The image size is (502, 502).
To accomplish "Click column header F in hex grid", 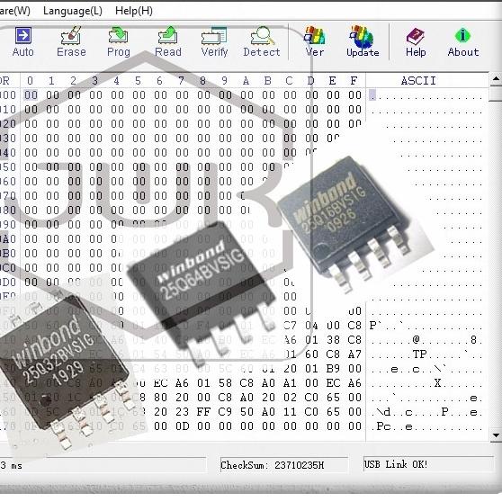I will (x=354, y=81).
